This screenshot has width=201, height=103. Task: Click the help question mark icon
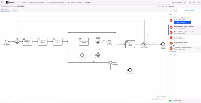[194, 3]
